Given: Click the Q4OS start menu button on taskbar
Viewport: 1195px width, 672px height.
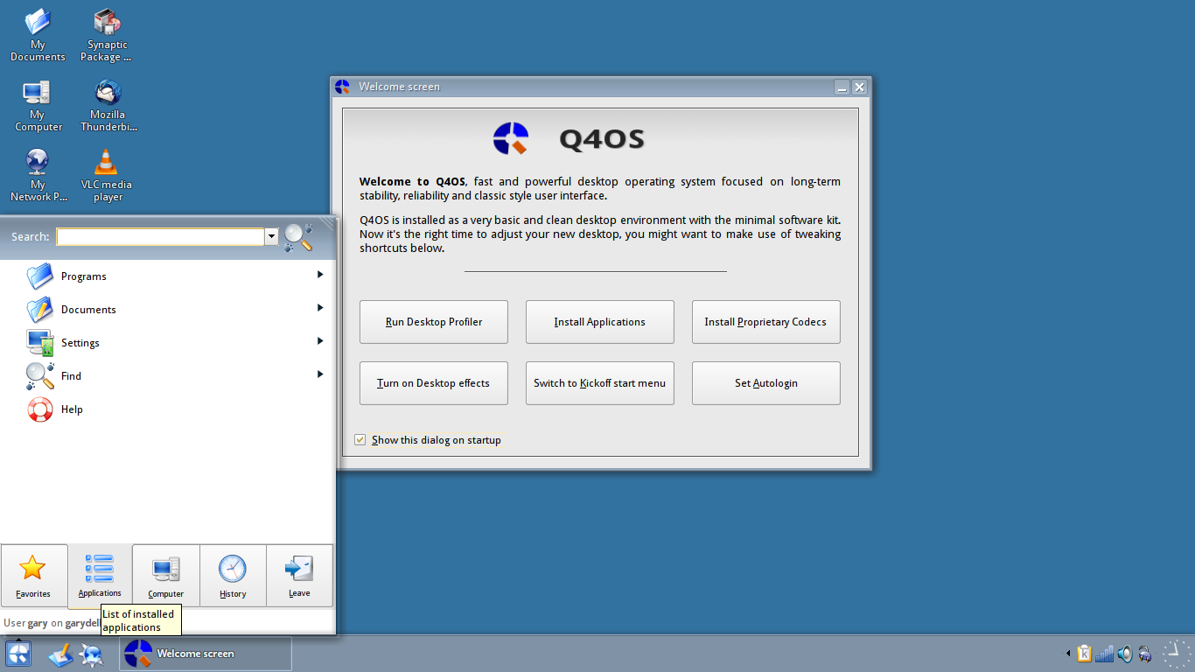Looking at the screenshot, I should pyautogui.click(x=18, y=654).
